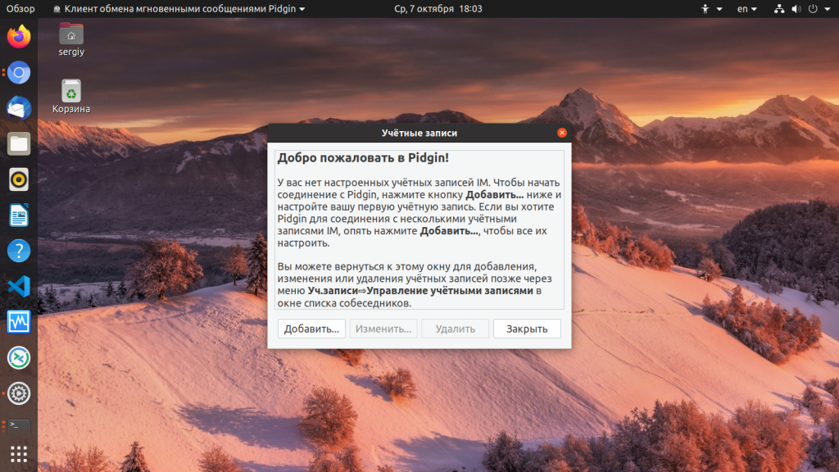Expand system menu arrow at top right
This screenshot has width=839, height=472.
(828, 9)
